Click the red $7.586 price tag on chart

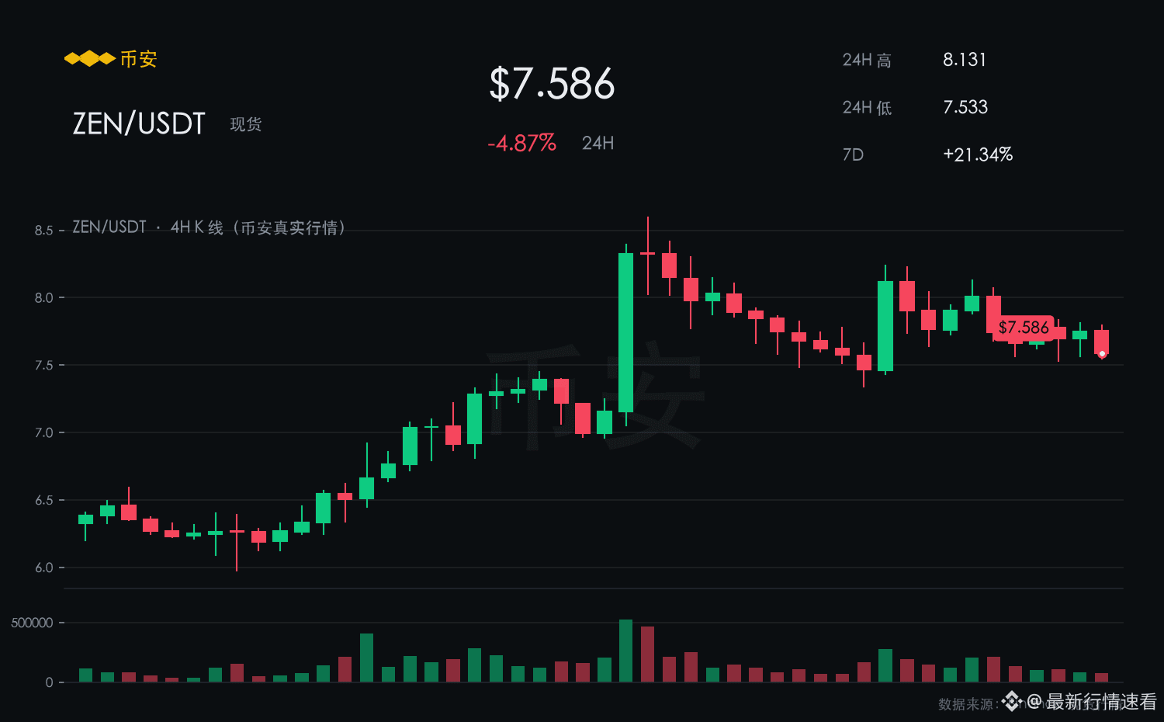[1024, 328]
